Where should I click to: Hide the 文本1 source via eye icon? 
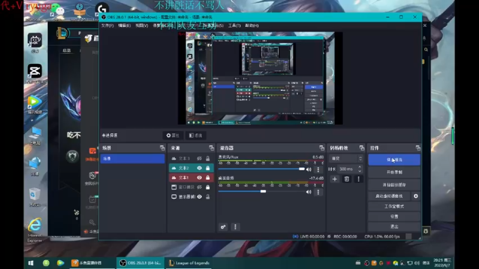pyautogui.click(x=199, y=178)
